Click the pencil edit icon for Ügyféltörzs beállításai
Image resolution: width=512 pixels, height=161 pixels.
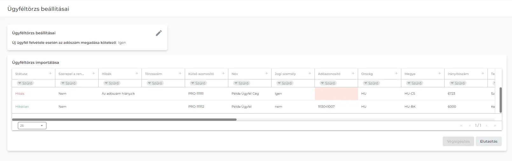159,33
